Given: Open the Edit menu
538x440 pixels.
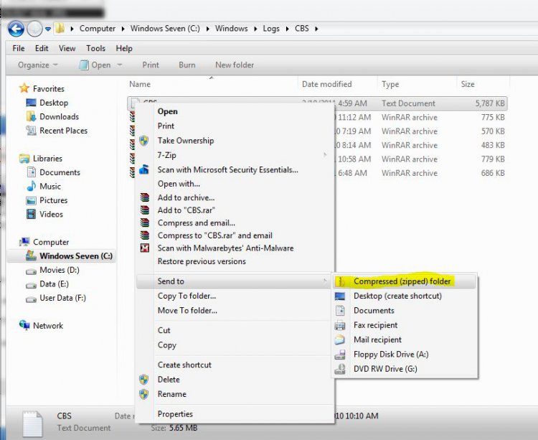Looking at the screenshot, I should pyautogui.click(x=42, y=48).
